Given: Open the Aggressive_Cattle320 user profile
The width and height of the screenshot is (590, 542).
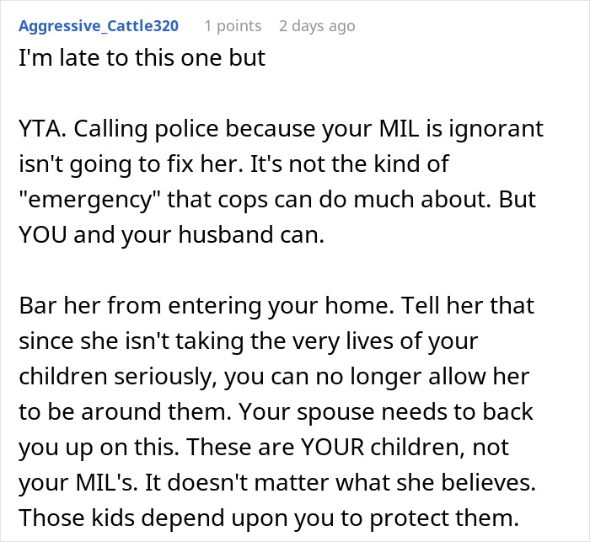Looking at the screenshot, I should point(98,26).
